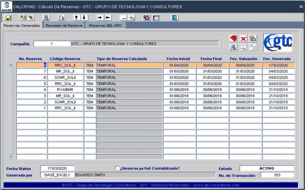Click the No. de Transacción field
The height and width of the screenshot is (190, 305).
277,175
